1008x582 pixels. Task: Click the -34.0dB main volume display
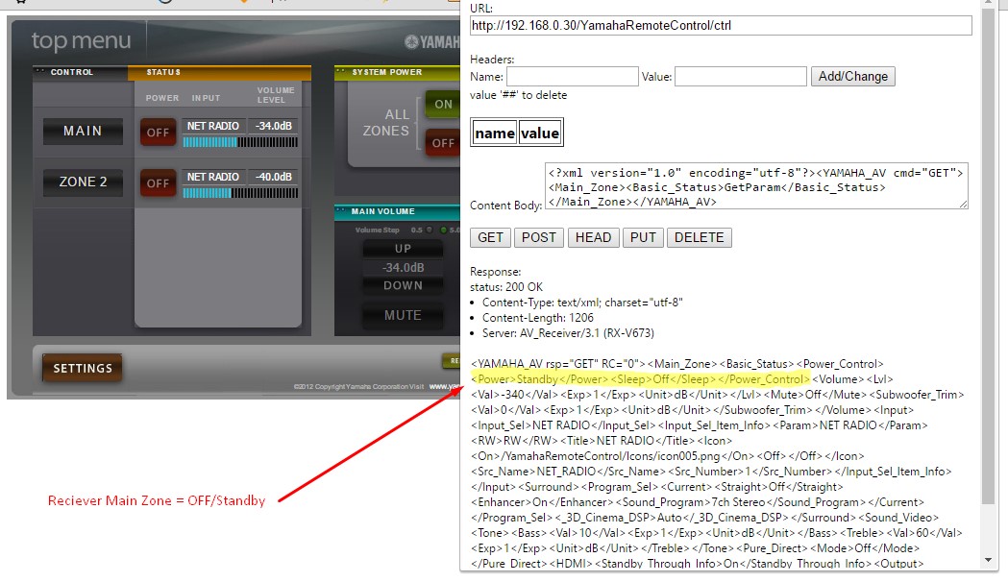(403, 267)
